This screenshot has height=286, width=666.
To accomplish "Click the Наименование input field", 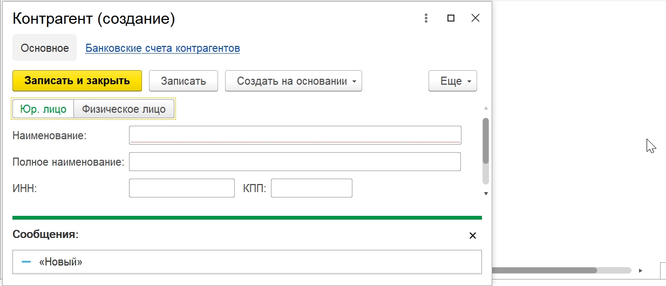I will click(x=295, y=135).
